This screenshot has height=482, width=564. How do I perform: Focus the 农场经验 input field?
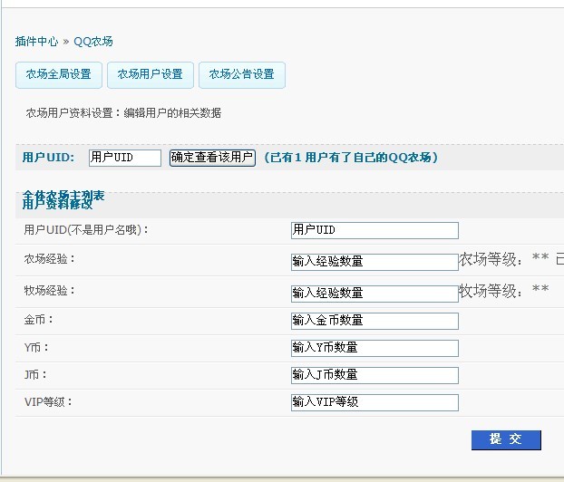374,262
